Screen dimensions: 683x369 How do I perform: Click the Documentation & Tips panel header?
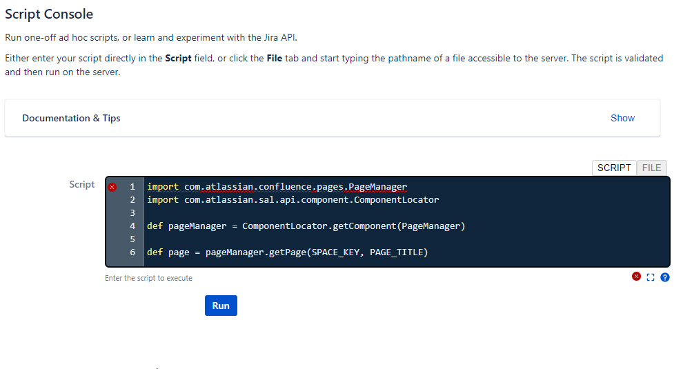pos(72,118)
